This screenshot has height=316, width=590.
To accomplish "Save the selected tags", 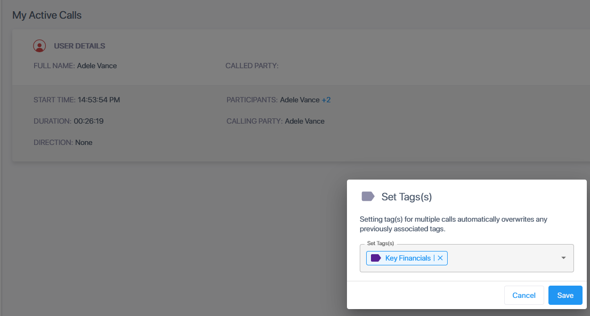I will (565, 295).
